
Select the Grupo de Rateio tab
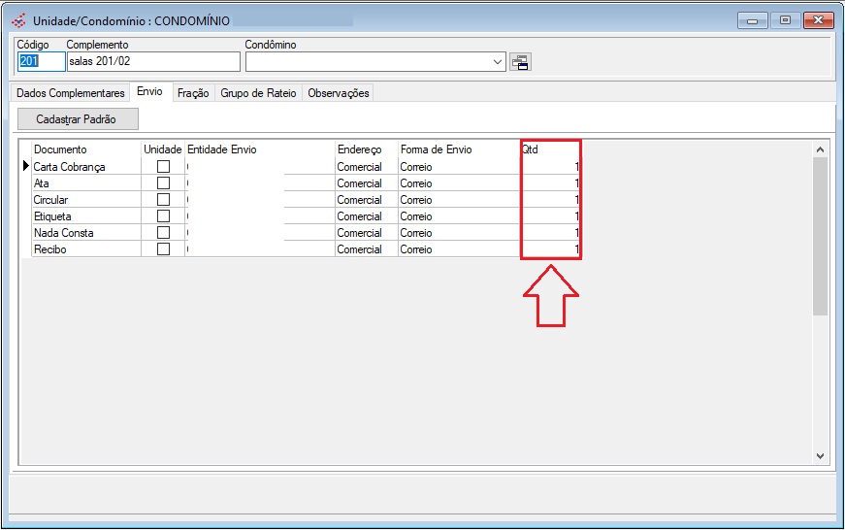pos(258,93)
